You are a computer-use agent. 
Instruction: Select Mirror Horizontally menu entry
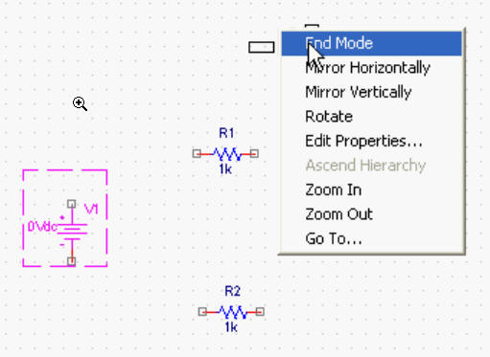click(371, 68)
